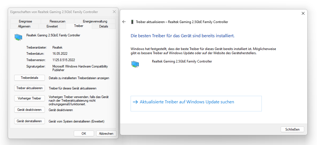Click 'Gerät vom System deinstallieren' text
Image resolution: width=317 pixels, height=145 pixels.
coord(77,121)
